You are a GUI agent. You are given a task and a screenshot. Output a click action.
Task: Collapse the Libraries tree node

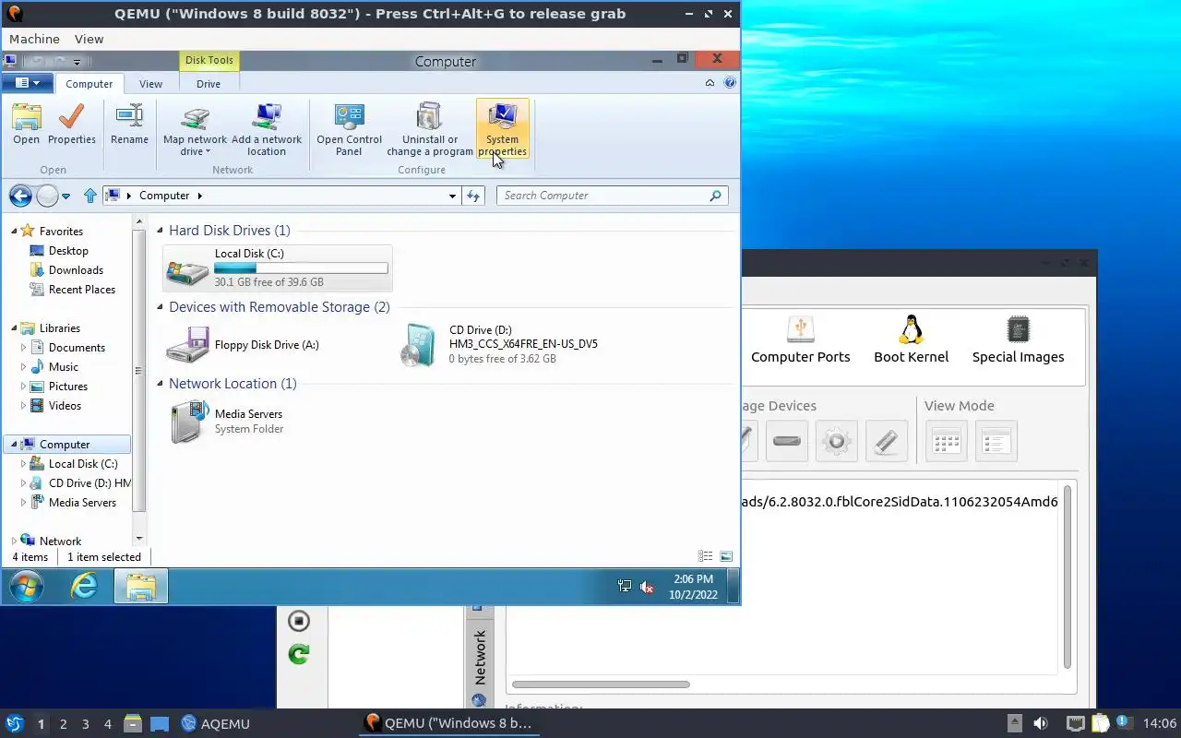(x=14, y=328)
